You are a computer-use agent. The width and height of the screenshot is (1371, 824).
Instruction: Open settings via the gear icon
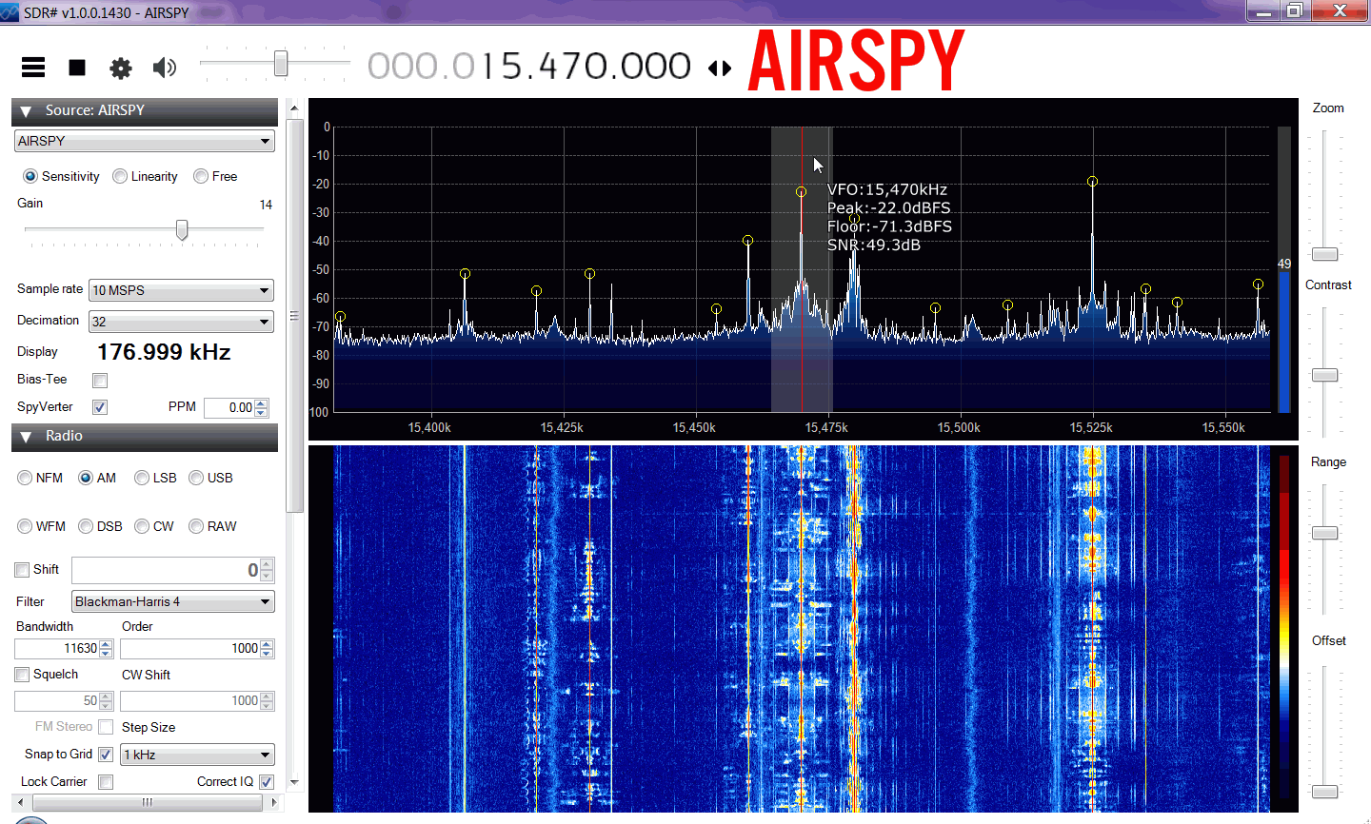pos(121,68)
